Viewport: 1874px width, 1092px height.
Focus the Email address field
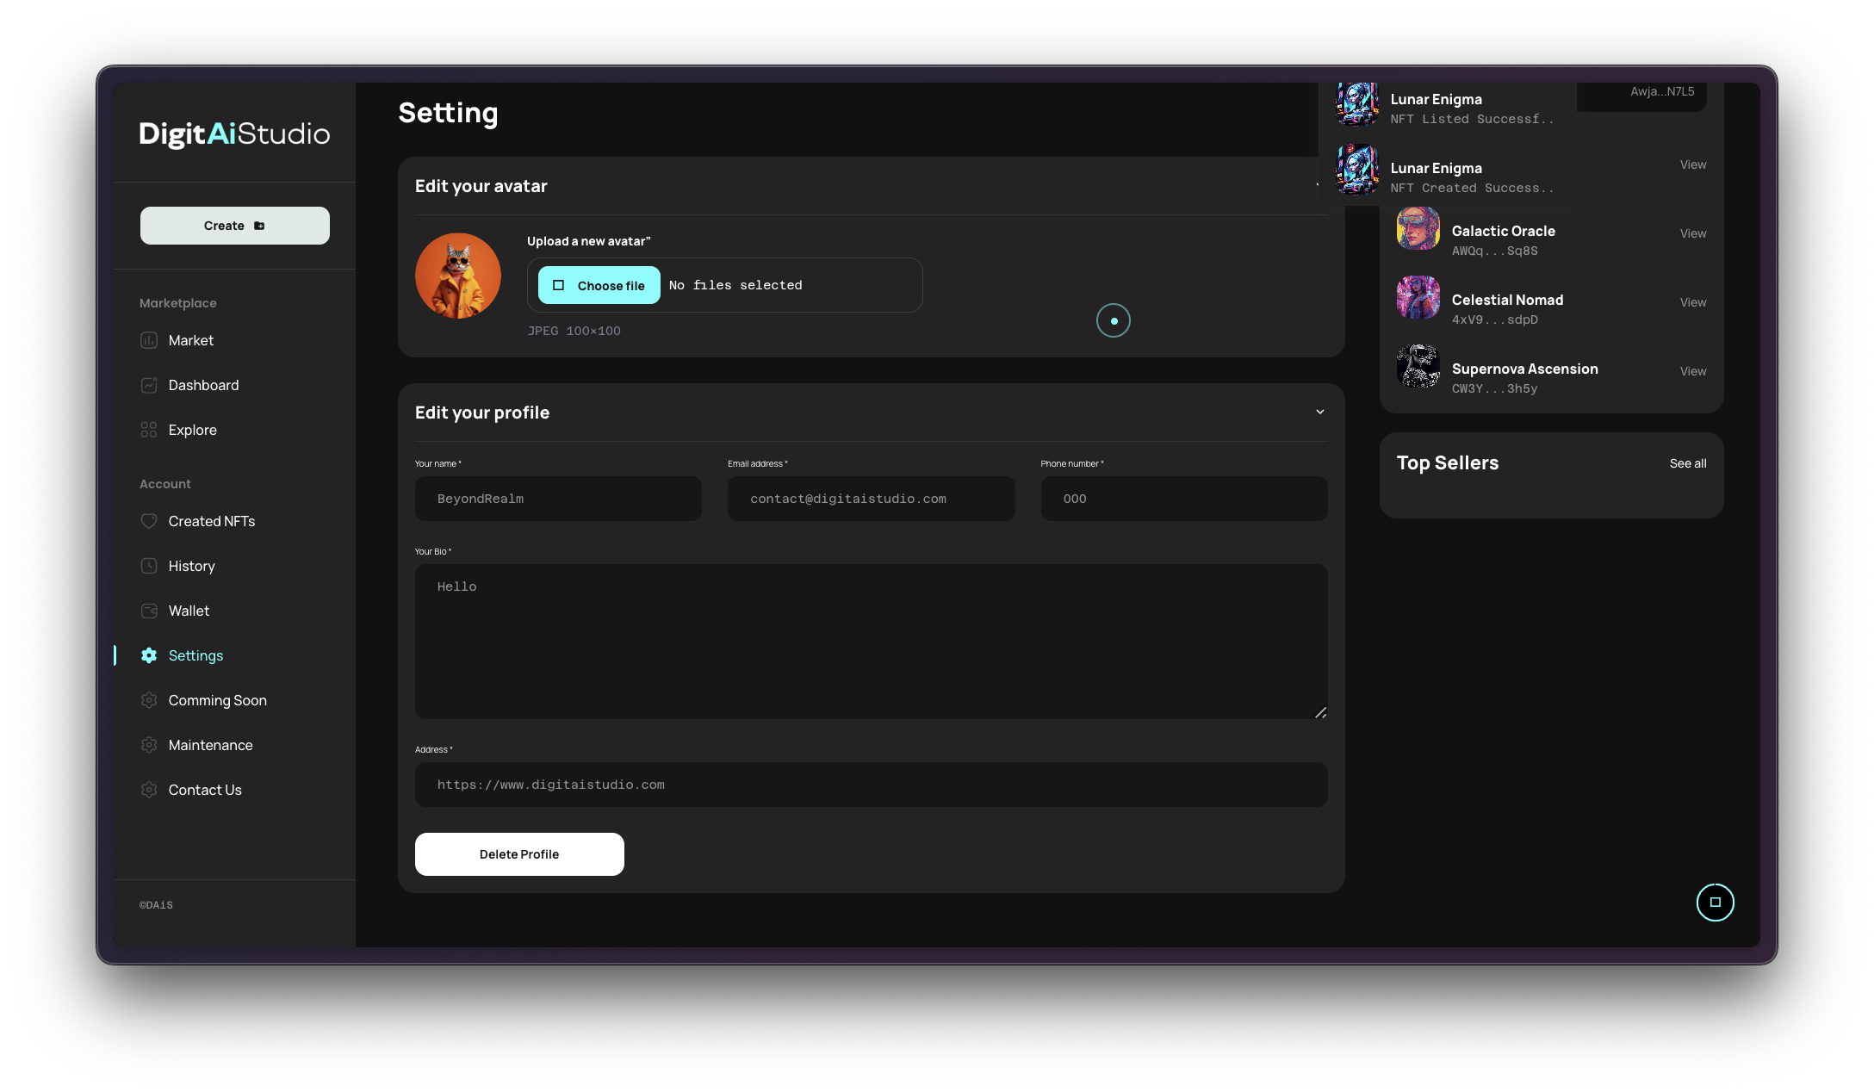click(871, 499)
